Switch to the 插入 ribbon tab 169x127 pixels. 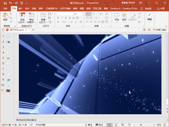pyautogui.click(x=21, y=8)
